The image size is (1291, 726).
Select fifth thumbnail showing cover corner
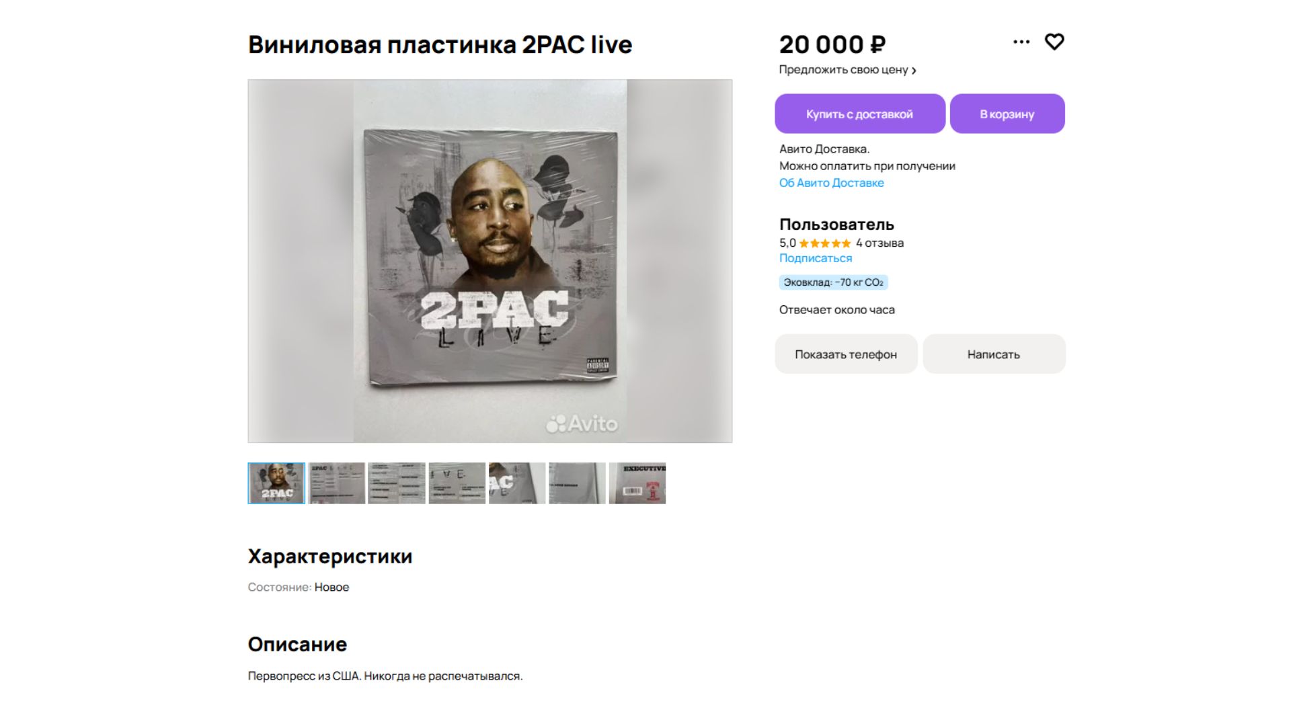pos(517,483)
